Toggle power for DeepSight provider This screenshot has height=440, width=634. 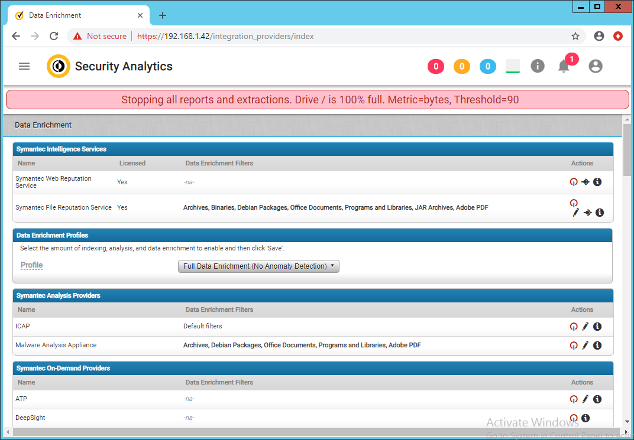tap(573, 418)
